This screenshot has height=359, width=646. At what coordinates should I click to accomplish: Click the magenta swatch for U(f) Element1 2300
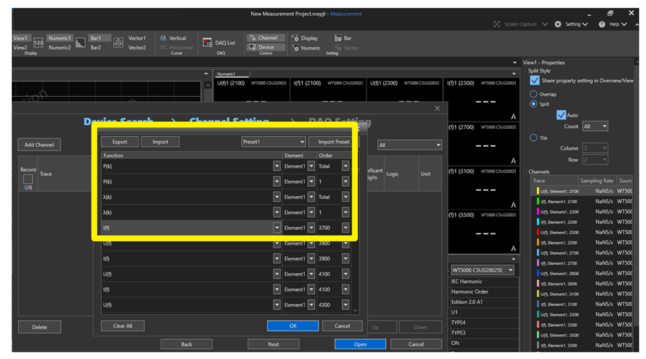tap(537, 212)
